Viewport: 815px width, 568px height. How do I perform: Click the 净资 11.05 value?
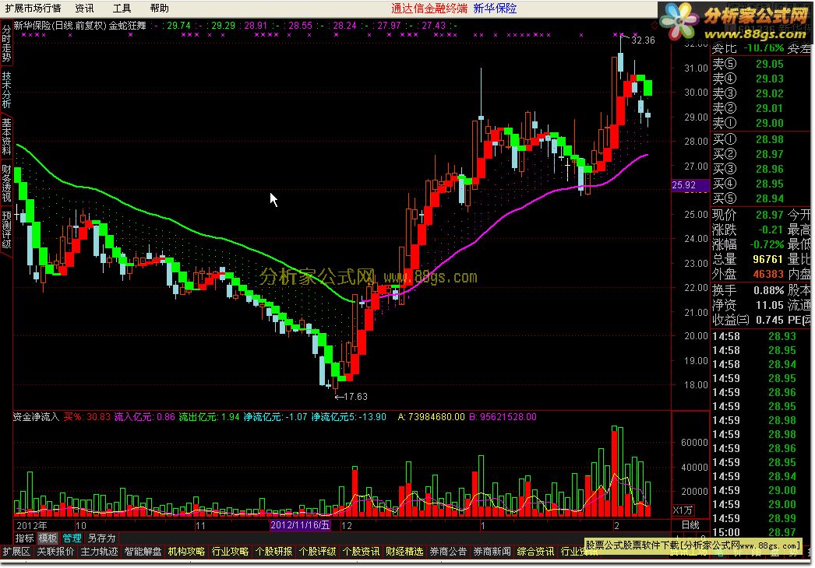pyautogui.click(x=769, y=305)
